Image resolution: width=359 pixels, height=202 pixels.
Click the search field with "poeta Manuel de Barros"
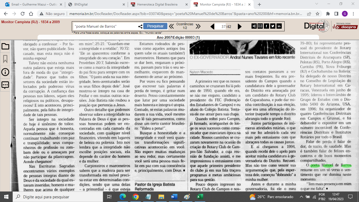pos(105,26)
